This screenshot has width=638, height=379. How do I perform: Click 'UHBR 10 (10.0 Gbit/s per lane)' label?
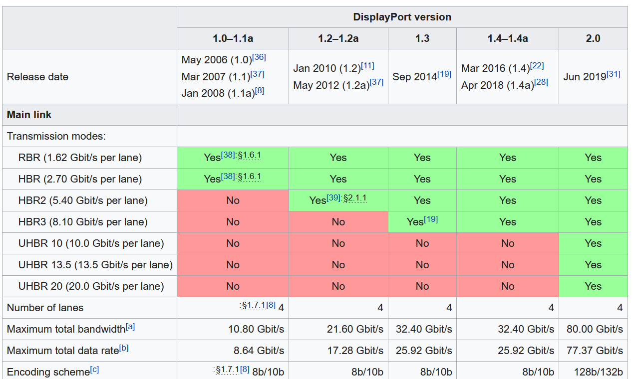pos(90,243)
